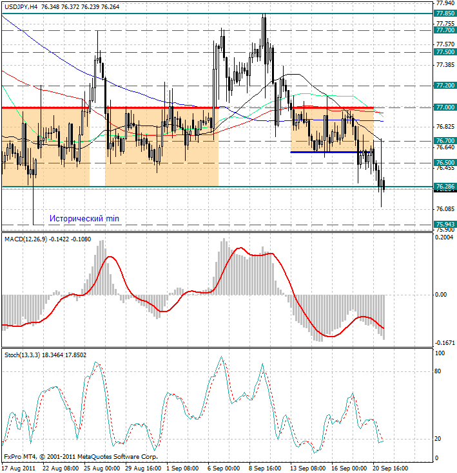Click the 76.640 price scale value
457x473 pixels.
[445, 147]
